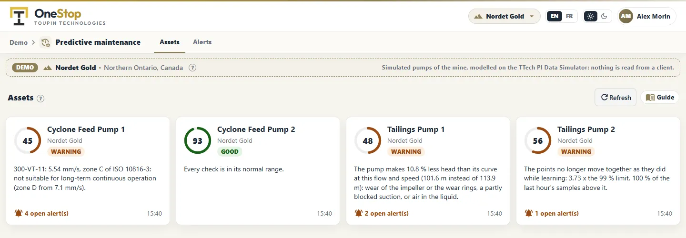Click WARNING badge on Cyclone Feed Pump 1
686x238 pixels.
(66, 152)
